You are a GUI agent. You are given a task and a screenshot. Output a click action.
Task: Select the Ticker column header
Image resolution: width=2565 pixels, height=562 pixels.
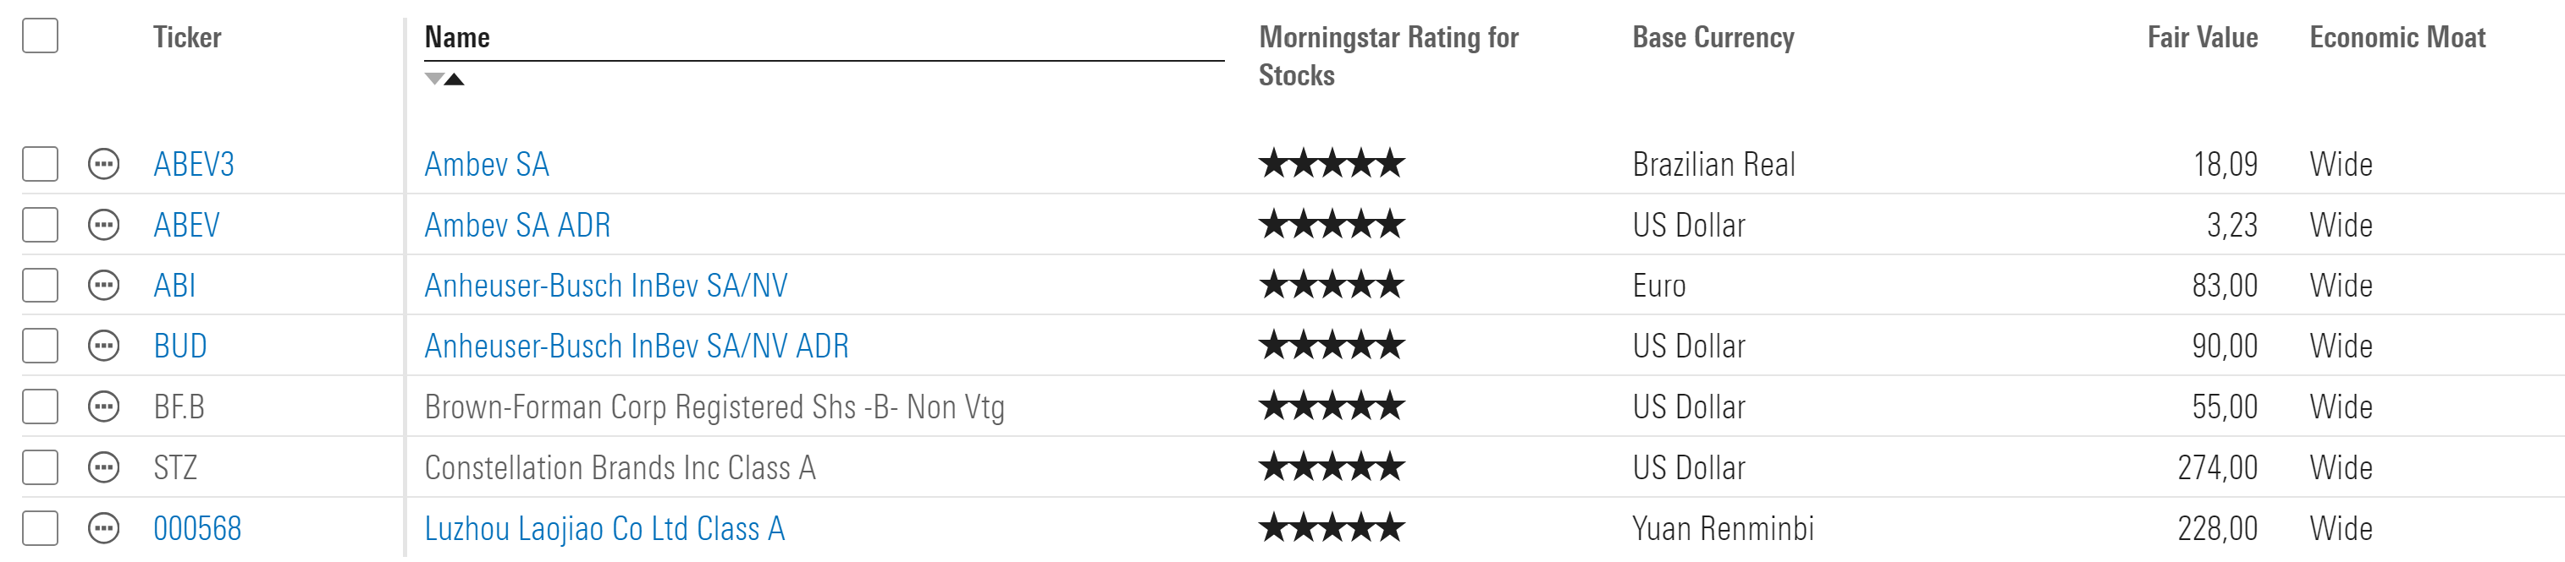click(187, 38)
